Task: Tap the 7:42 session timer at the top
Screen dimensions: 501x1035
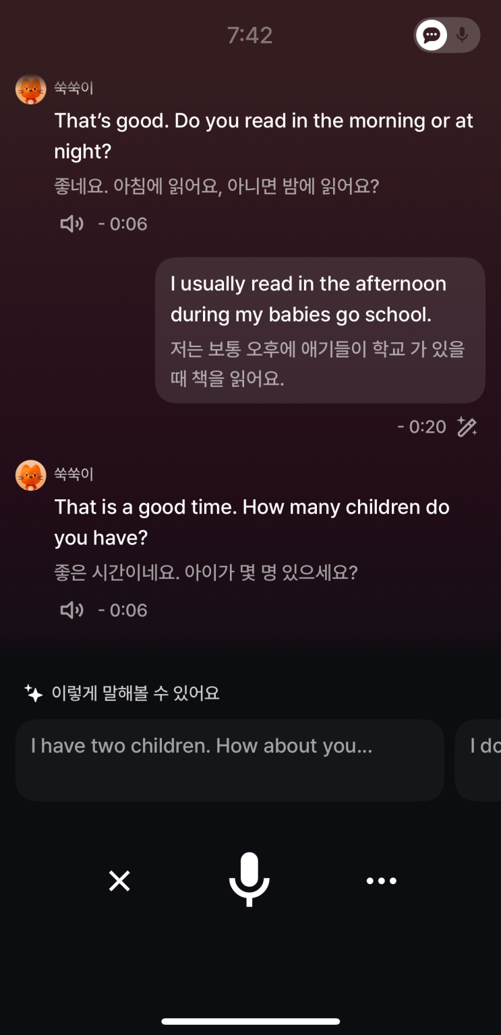Action: [249, 35]
